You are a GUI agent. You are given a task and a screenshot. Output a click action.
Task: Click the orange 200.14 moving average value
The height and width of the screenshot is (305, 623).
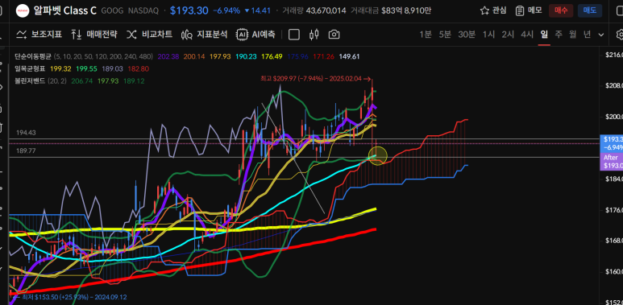194,56
